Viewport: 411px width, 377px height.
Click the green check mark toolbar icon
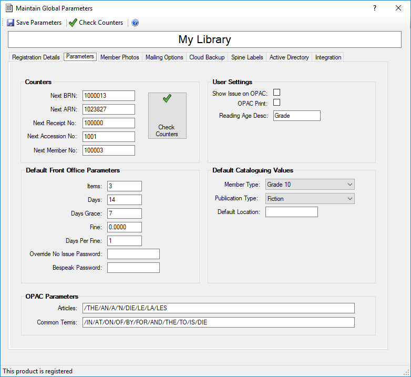(x=73, y=23)
